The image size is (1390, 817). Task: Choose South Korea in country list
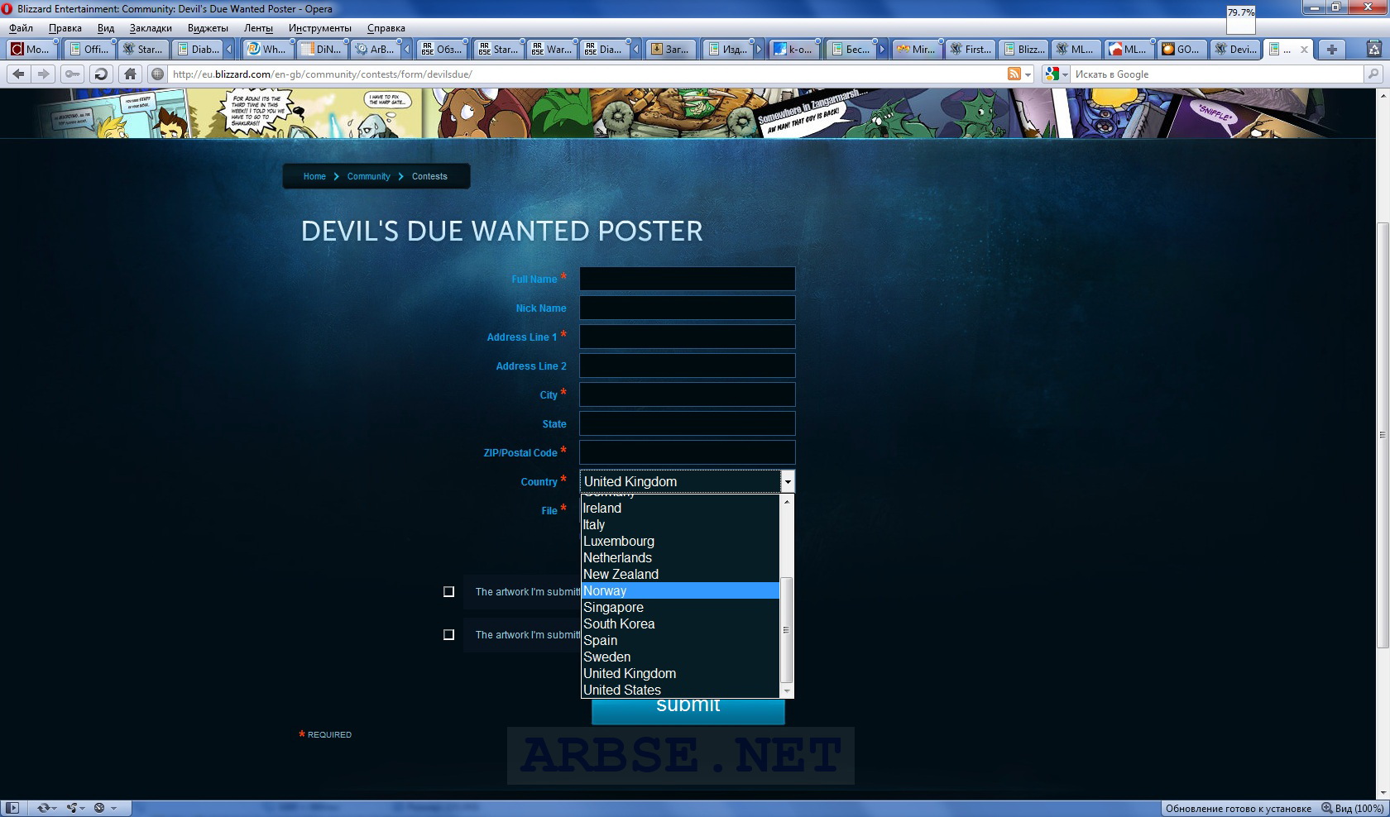[x=680, y=623]
